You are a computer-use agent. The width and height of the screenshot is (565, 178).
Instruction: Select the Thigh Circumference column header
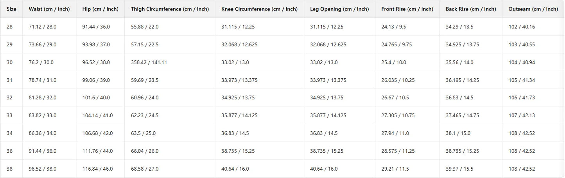170,9
